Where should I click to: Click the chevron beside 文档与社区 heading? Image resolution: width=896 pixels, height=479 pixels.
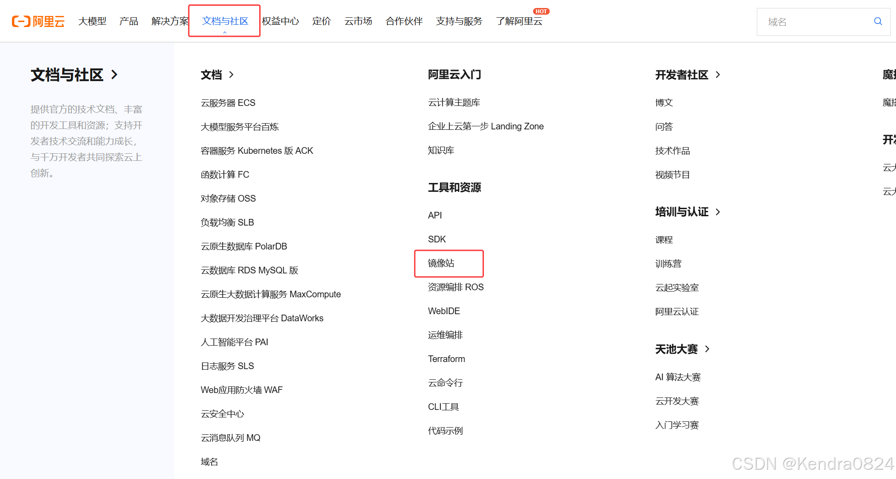coord(114,74)
